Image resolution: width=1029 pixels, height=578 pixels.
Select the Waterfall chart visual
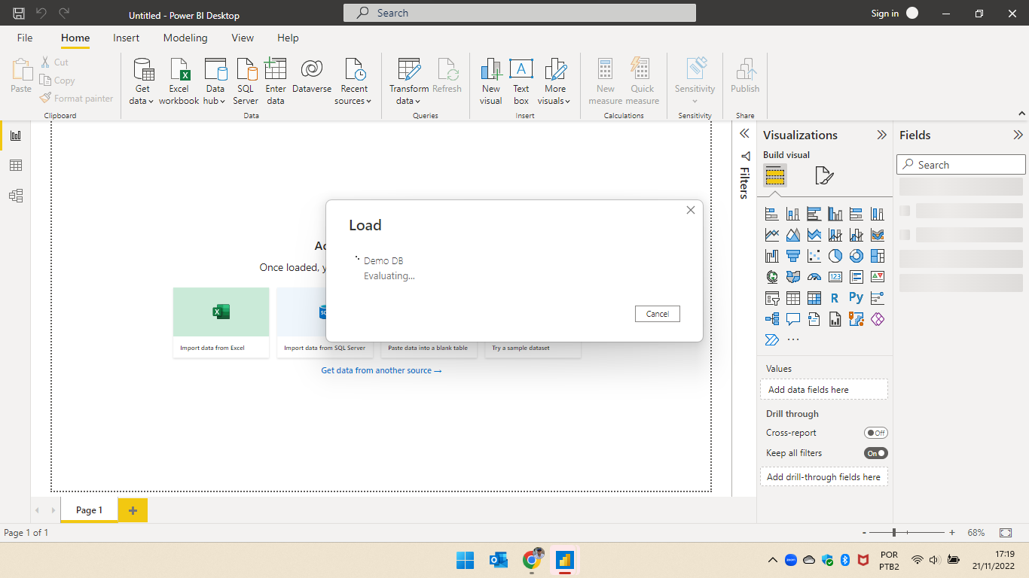pos(771,256)
